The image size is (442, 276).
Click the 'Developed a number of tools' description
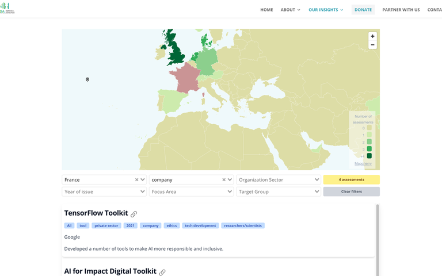click(143, 249)
